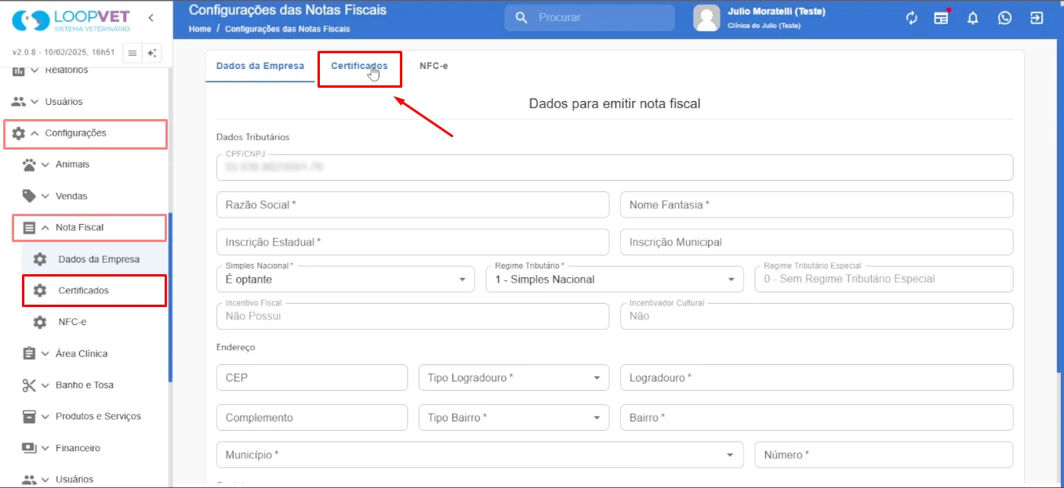Viewport: 1064px width, 488px height.
Task: Click the logout icon in header
Action: coord(1037,18)
